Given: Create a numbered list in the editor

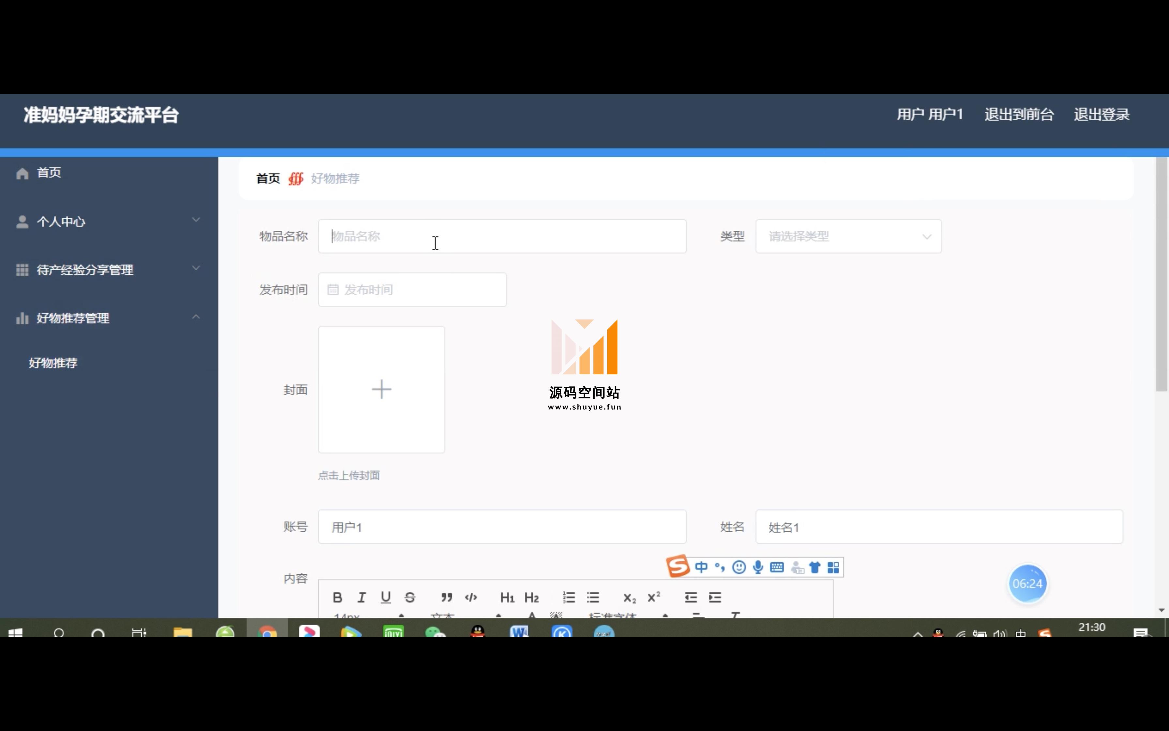Looking at the screenshot, I should coord(569,598).
